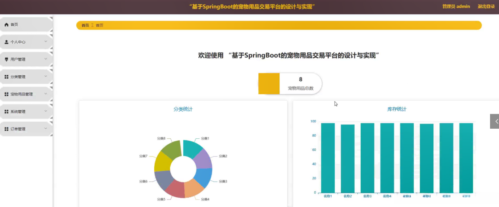Click the 分类7 pie label
The height and width of the screenshot is (207, 499).
pyautogui.click(x=143, y=156)
